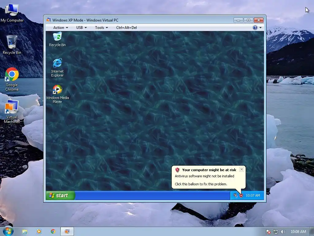Screen dimensions: 314x236
Task: Open the Action menu
Action: [60, 28]
